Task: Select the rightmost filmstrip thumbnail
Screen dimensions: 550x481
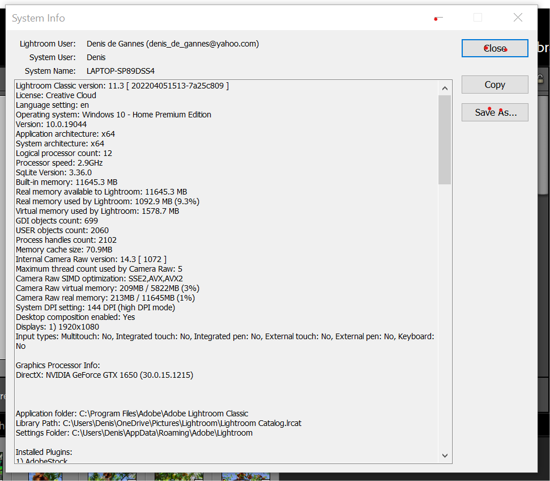Action: (246, 476)
